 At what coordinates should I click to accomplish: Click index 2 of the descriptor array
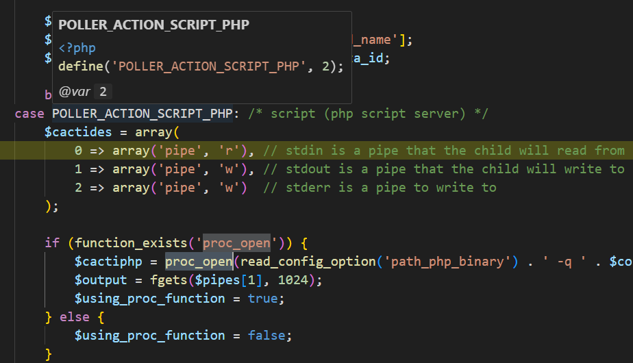pos(78,188)
